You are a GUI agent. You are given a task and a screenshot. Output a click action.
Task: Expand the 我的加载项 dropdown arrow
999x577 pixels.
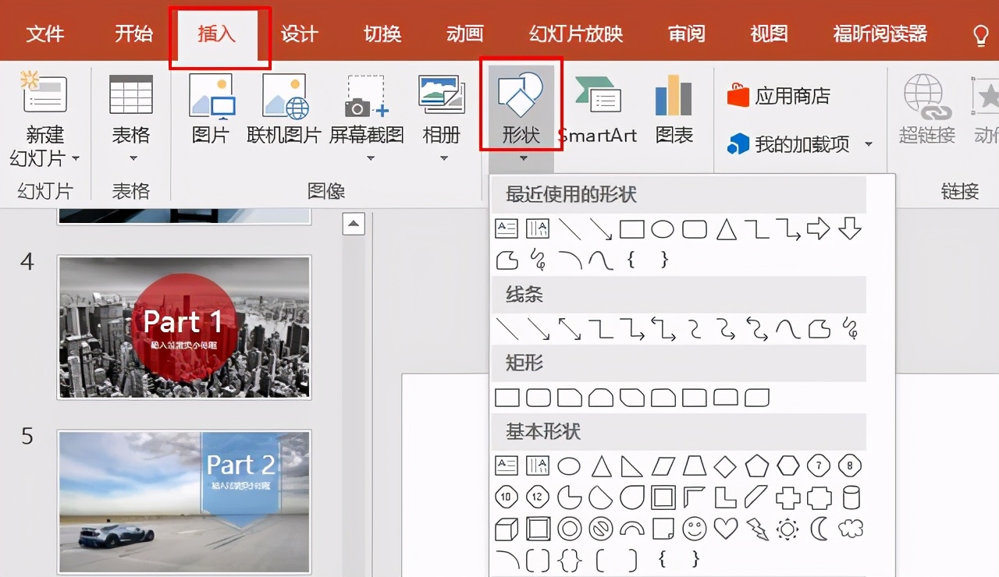869,144
